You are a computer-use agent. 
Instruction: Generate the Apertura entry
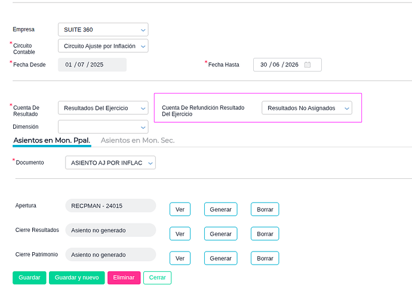click(221, 209)
